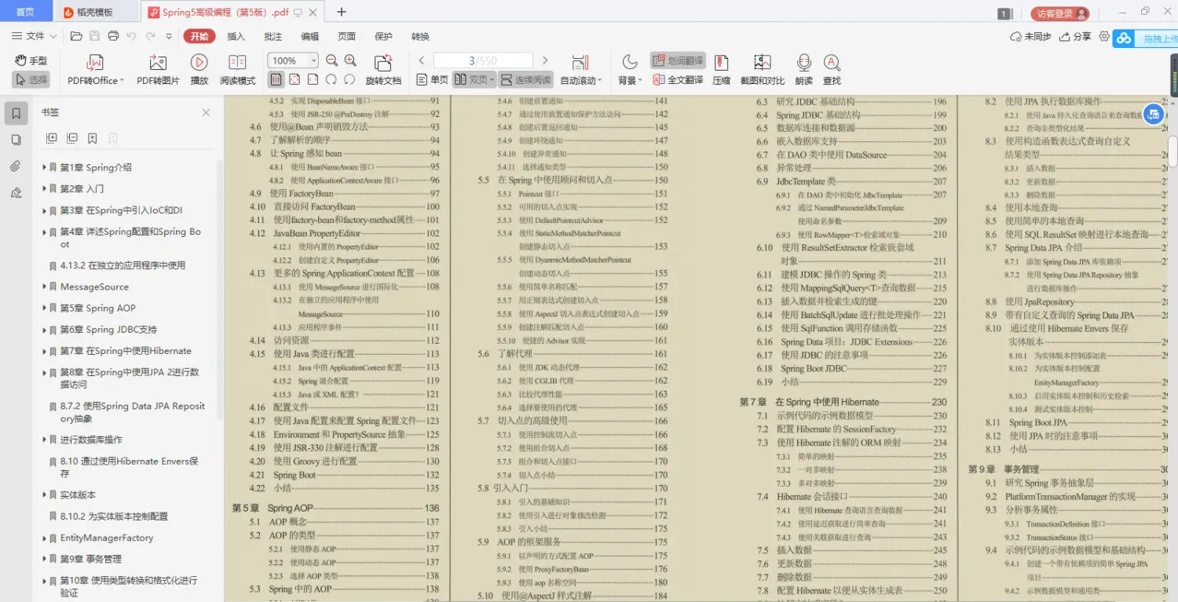Screen dimensions: 1178x602
Task: Open the 文件 menu
Action: click(x=35, y=36)
